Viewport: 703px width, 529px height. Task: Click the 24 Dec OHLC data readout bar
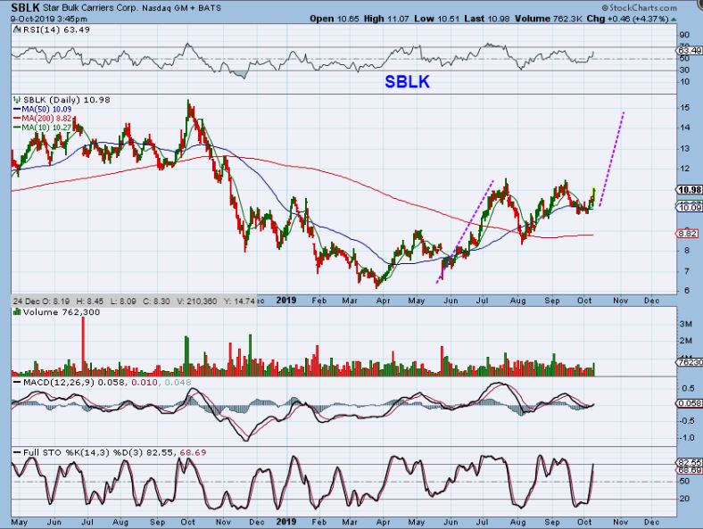point(134,301)
